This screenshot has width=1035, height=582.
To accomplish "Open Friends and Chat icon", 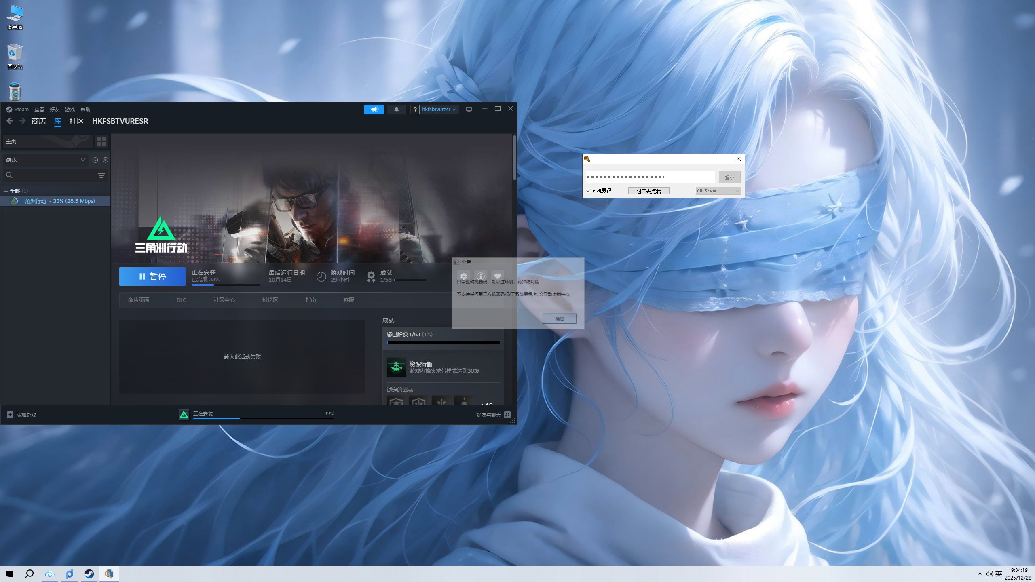I will pyautogui.click(x=507, y=415).
